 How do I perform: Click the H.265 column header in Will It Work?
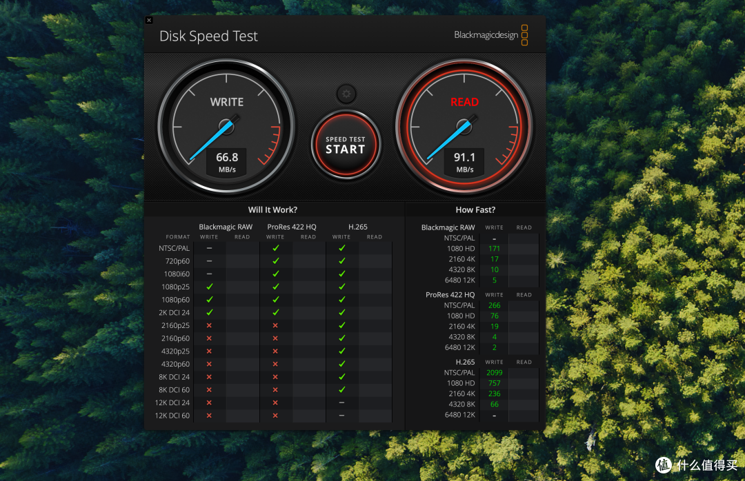[x=358, y=227]
